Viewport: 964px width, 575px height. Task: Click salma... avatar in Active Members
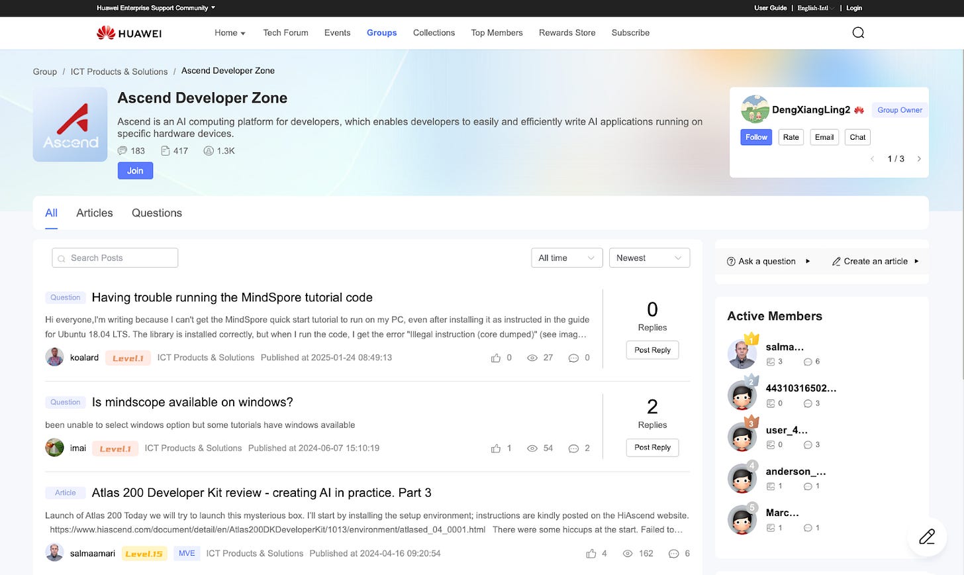click(x=742, y=353)
